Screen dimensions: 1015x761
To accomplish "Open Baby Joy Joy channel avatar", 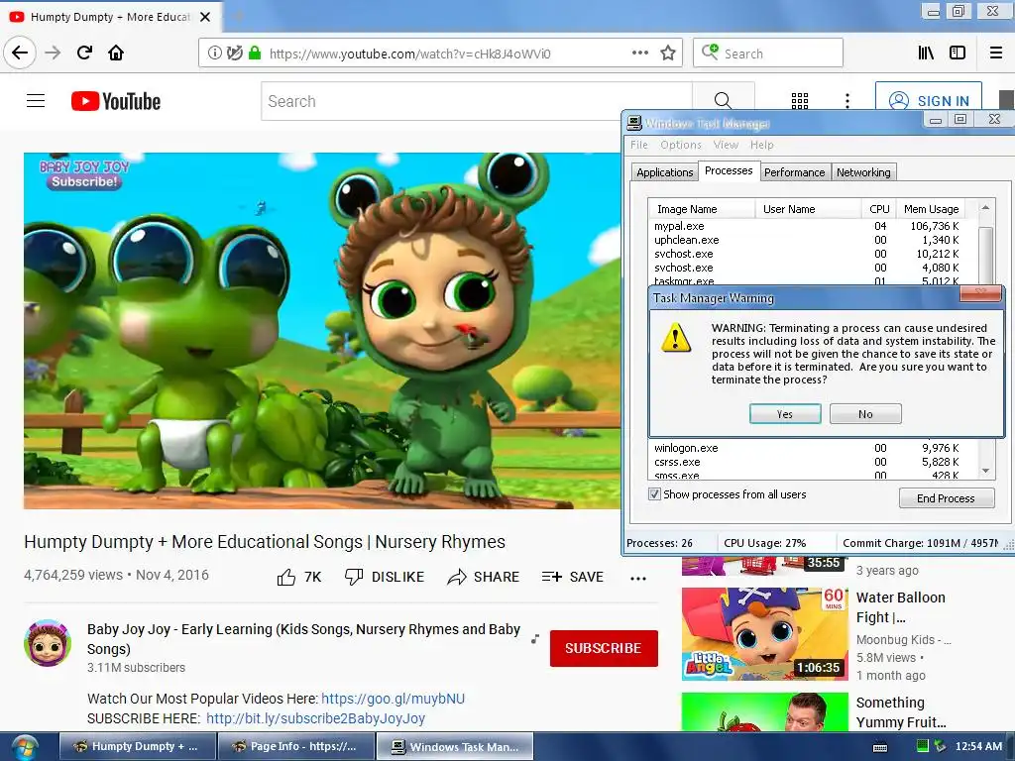I will click(48, 642).
